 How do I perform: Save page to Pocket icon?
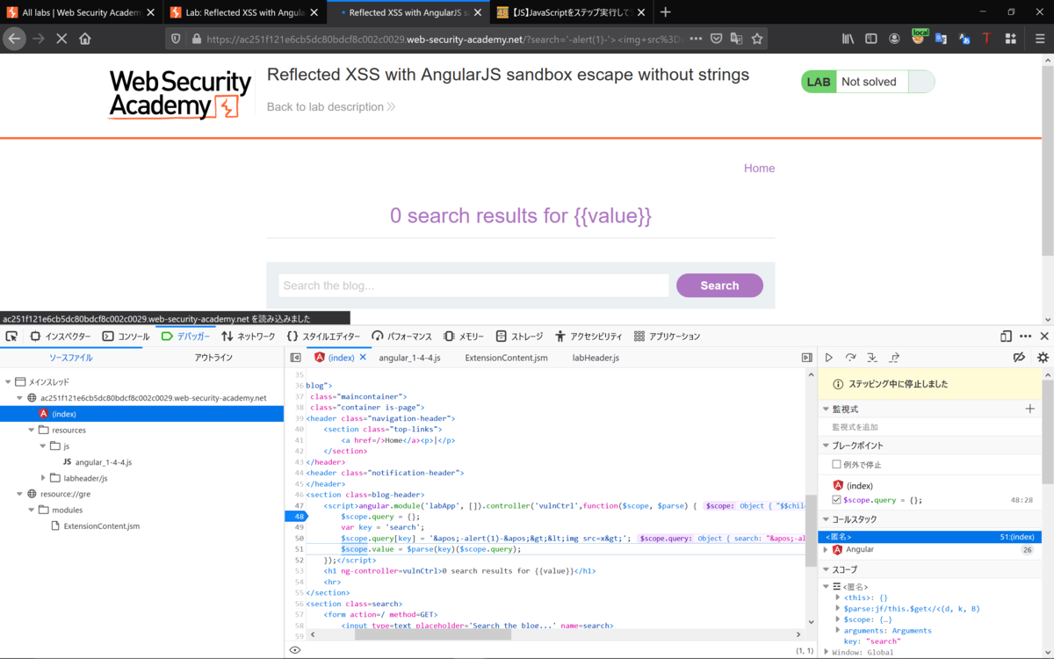coord(717,39)
